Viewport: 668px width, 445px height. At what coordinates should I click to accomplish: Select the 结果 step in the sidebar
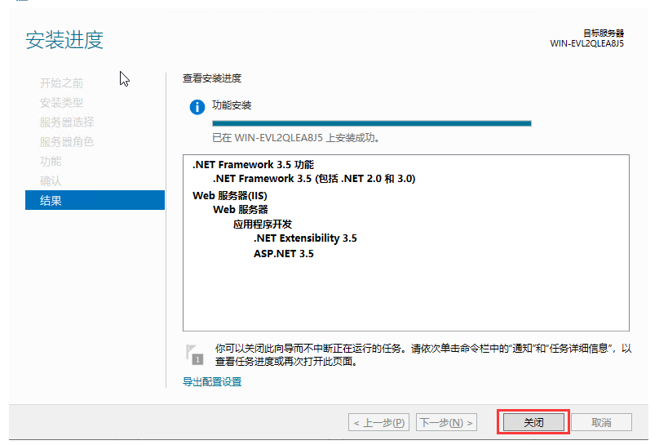pos(51,200)
